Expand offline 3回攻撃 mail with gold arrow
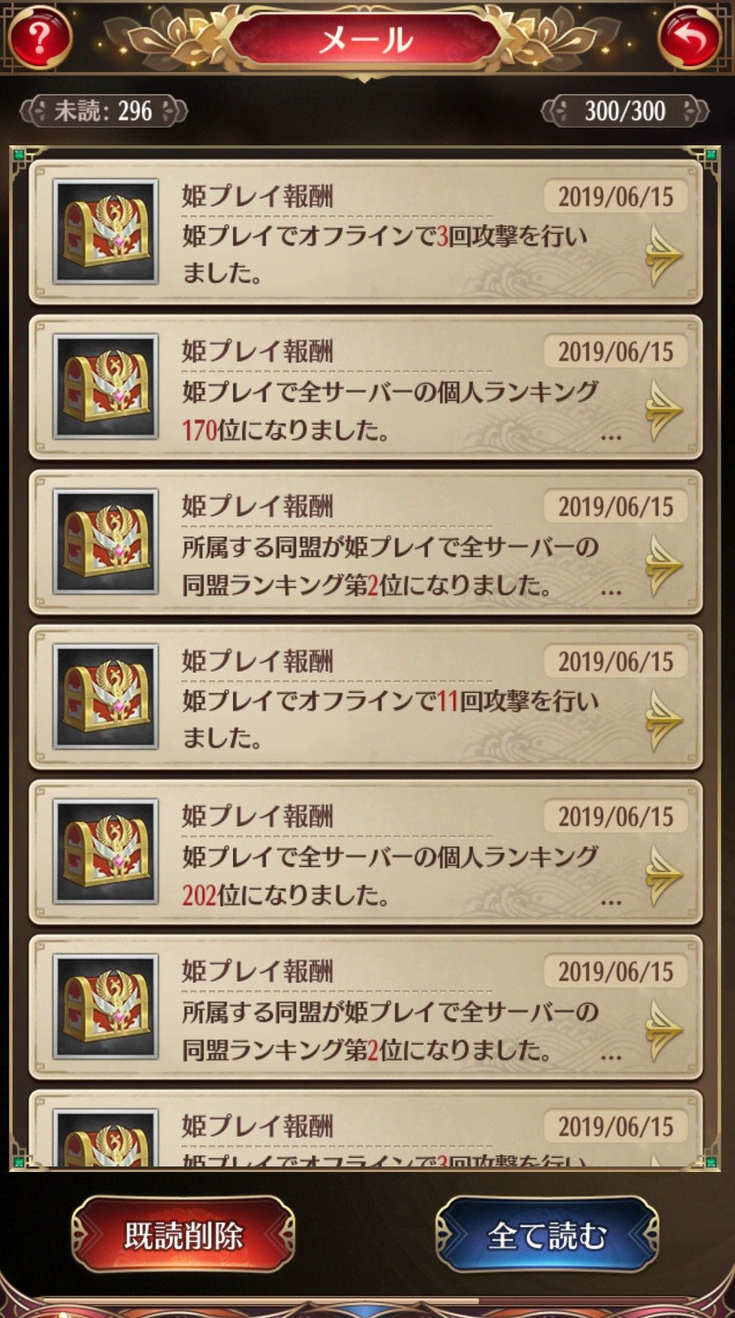The width and height of the screenshot is (735, 1318). [663, 255]
